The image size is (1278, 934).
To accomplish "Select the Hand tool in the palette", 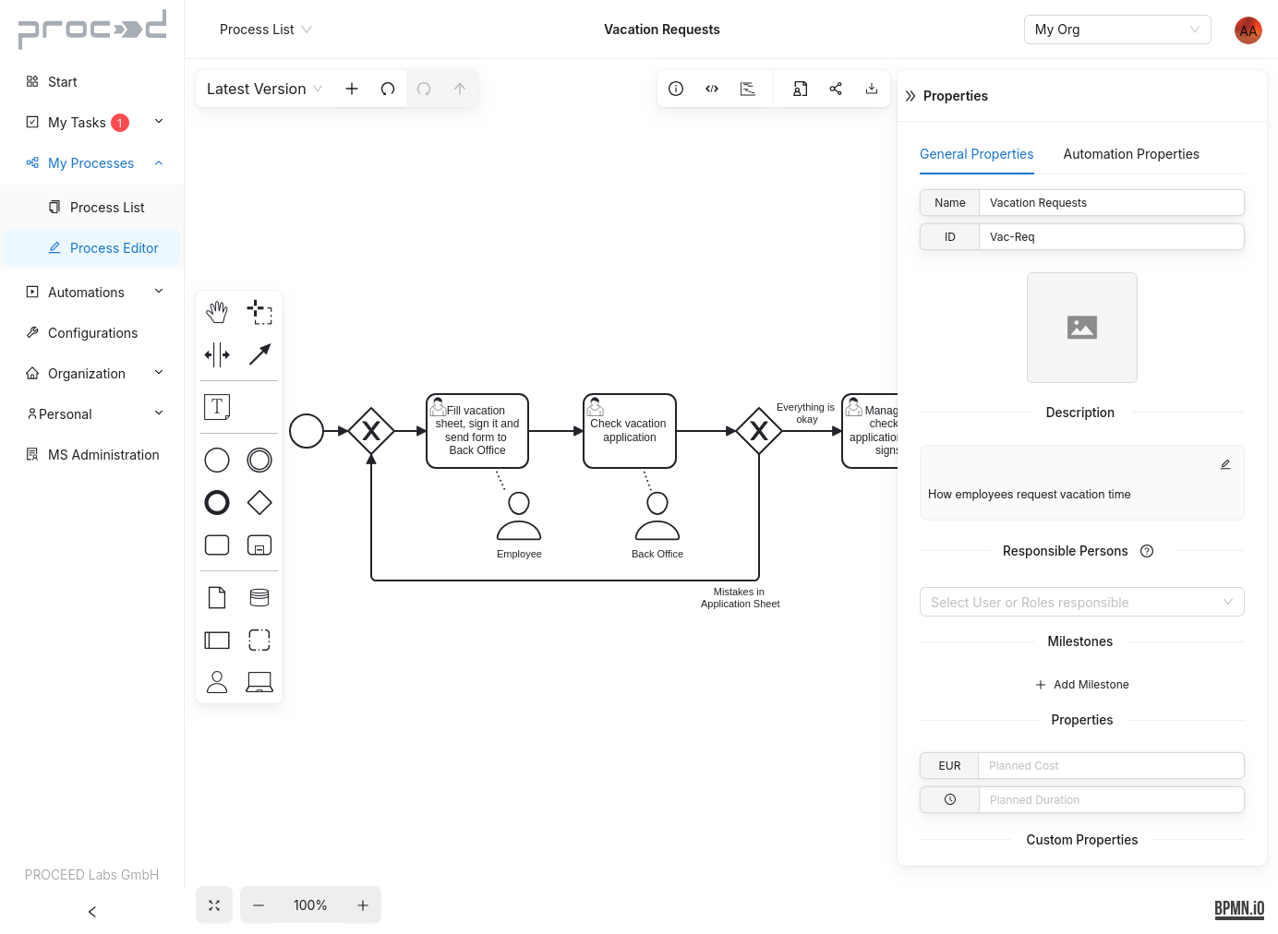I will [x=217, y=312].
